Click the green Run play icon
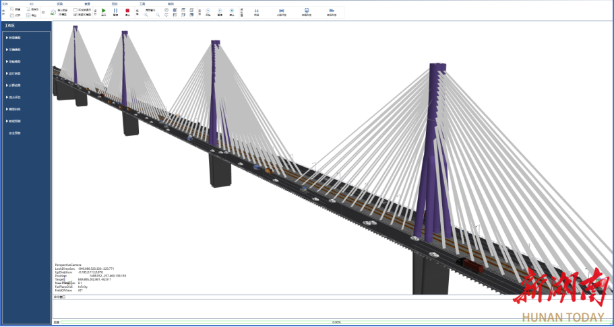614x327 pixels. coord(104,11)
